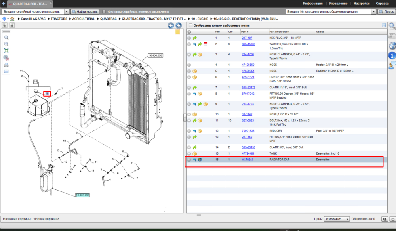Email the diagram with the envelope icon
Image resolution: width=396 pixels, height=231 pixels.
pos(6,71)
